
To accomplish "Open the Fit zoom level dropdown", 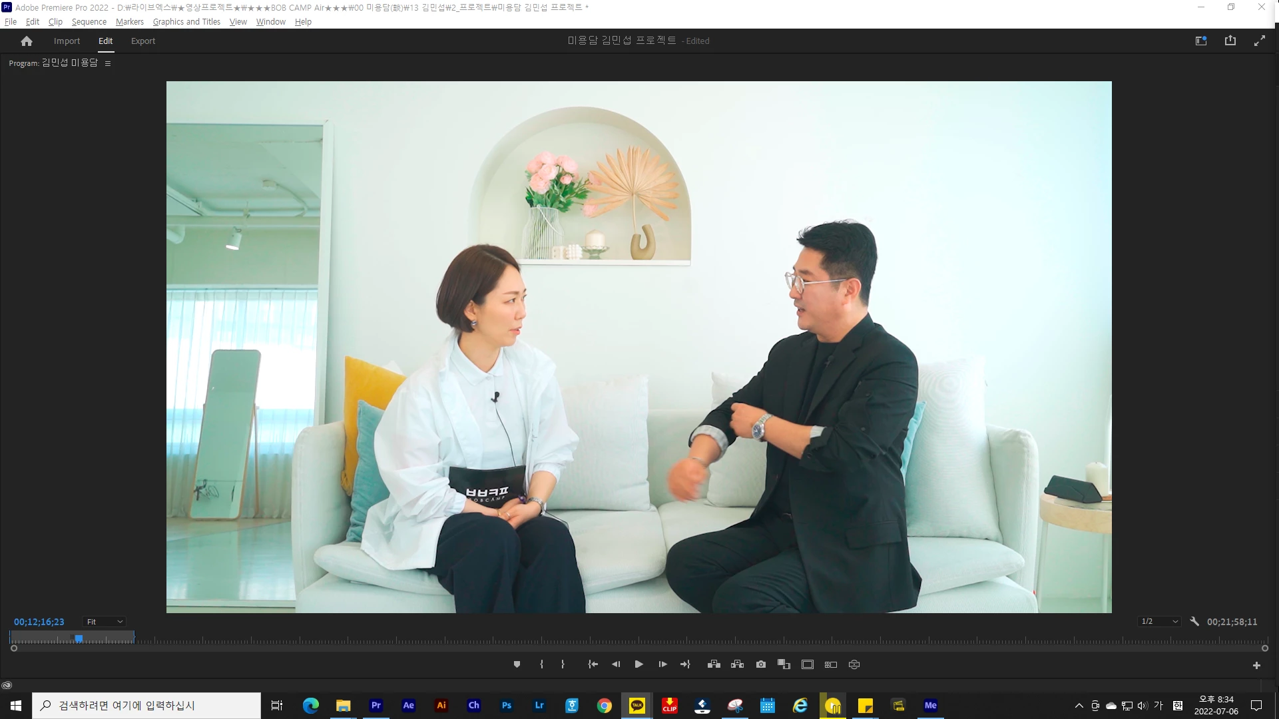I will point(105,622).
